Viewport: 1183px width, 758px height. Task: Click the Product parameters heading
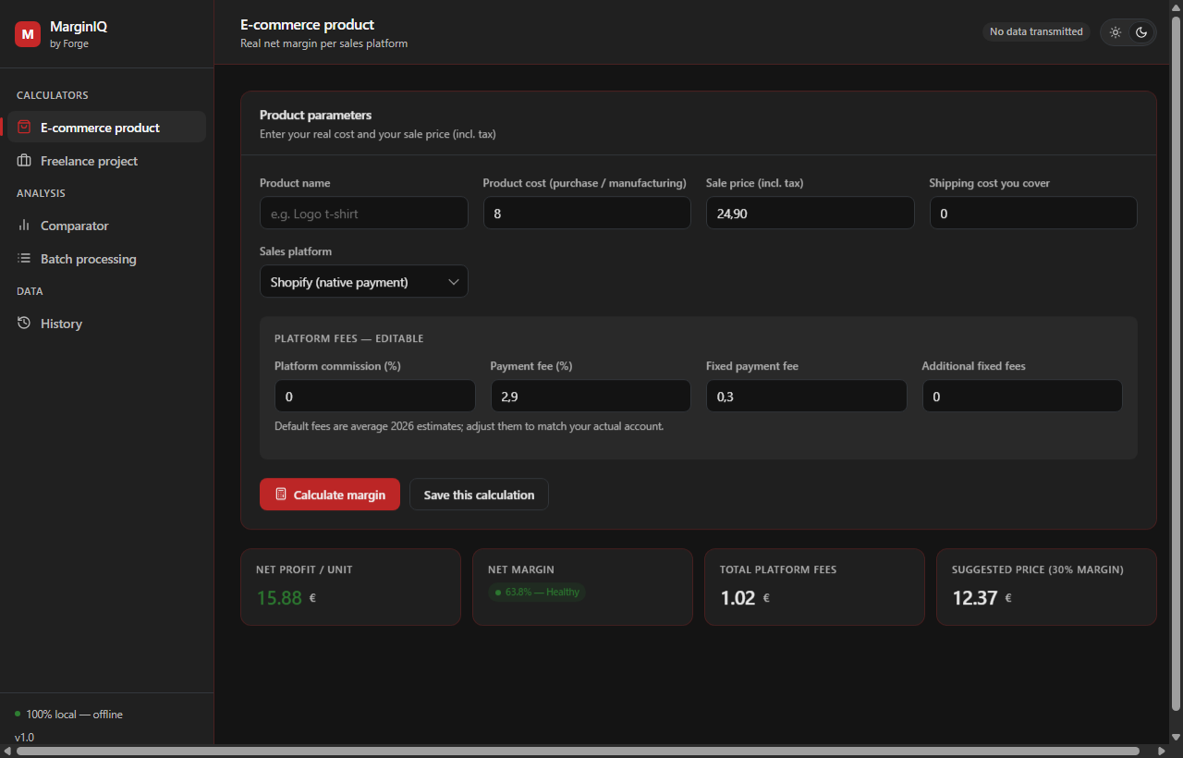(315, 116)
